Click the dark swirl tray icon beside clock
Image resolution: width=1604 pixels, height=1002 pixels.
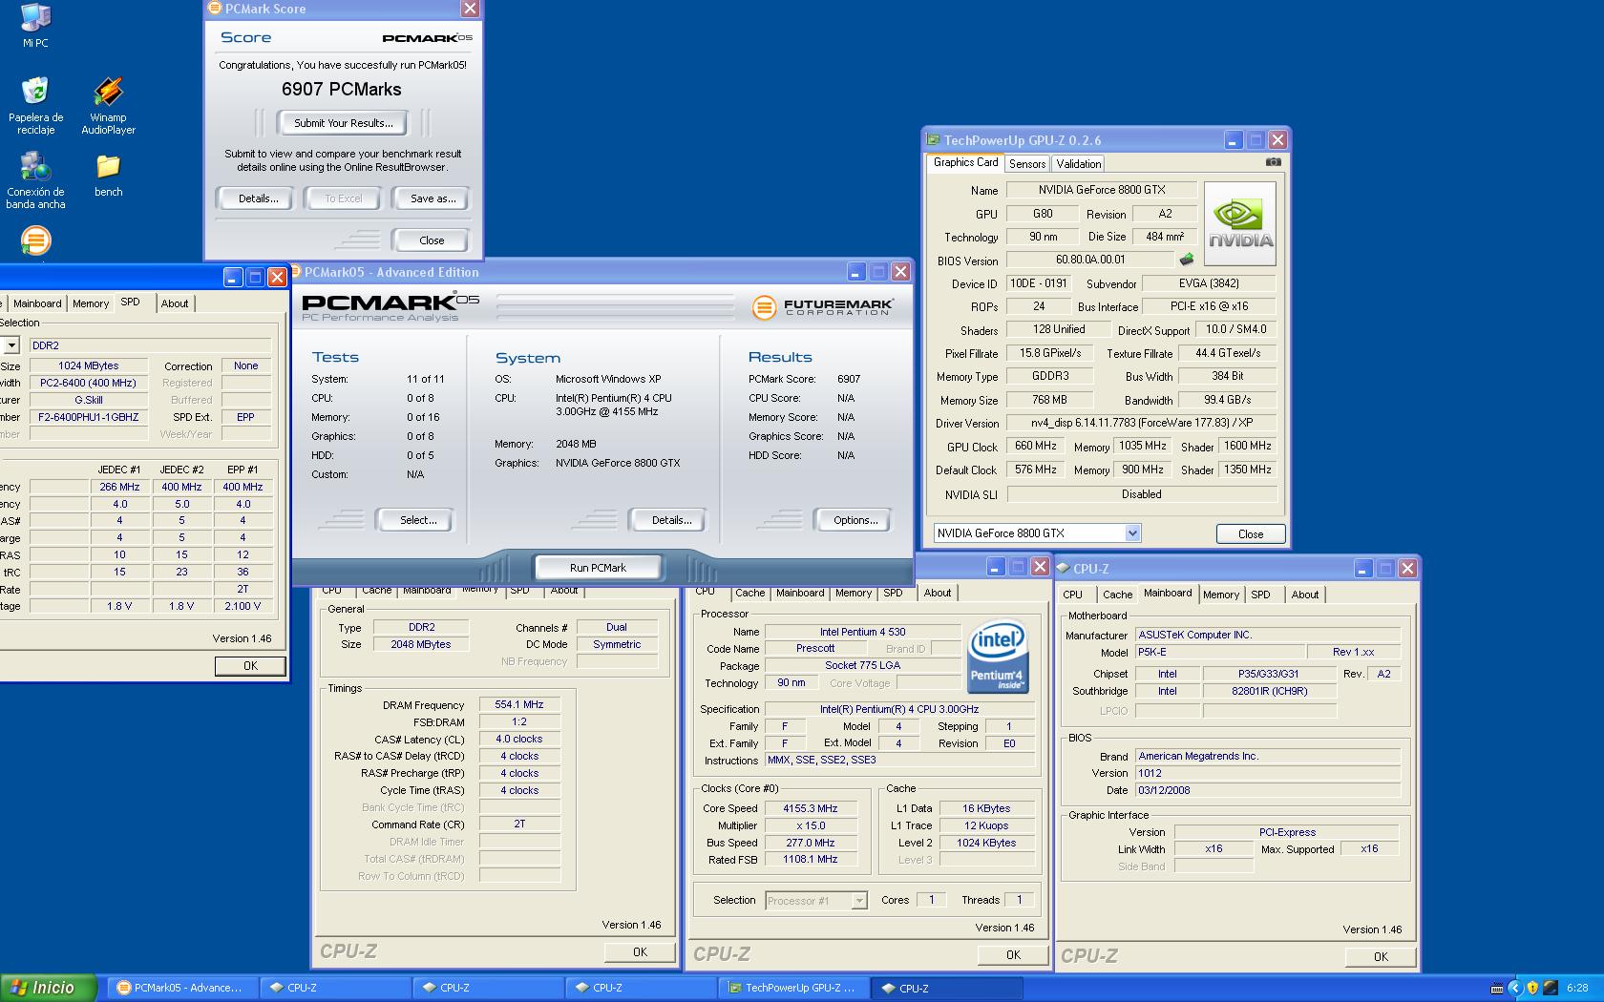tap(1551, 988)
